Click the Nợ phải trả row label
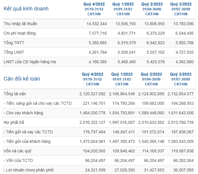This screenshot has height=174, width=198. [x=14, y=122]
